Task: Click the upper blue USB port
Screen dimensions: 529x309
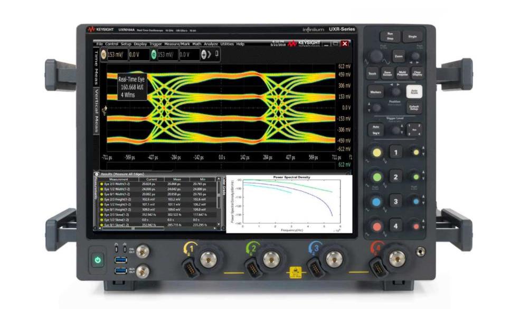Action: pos(121,260)
